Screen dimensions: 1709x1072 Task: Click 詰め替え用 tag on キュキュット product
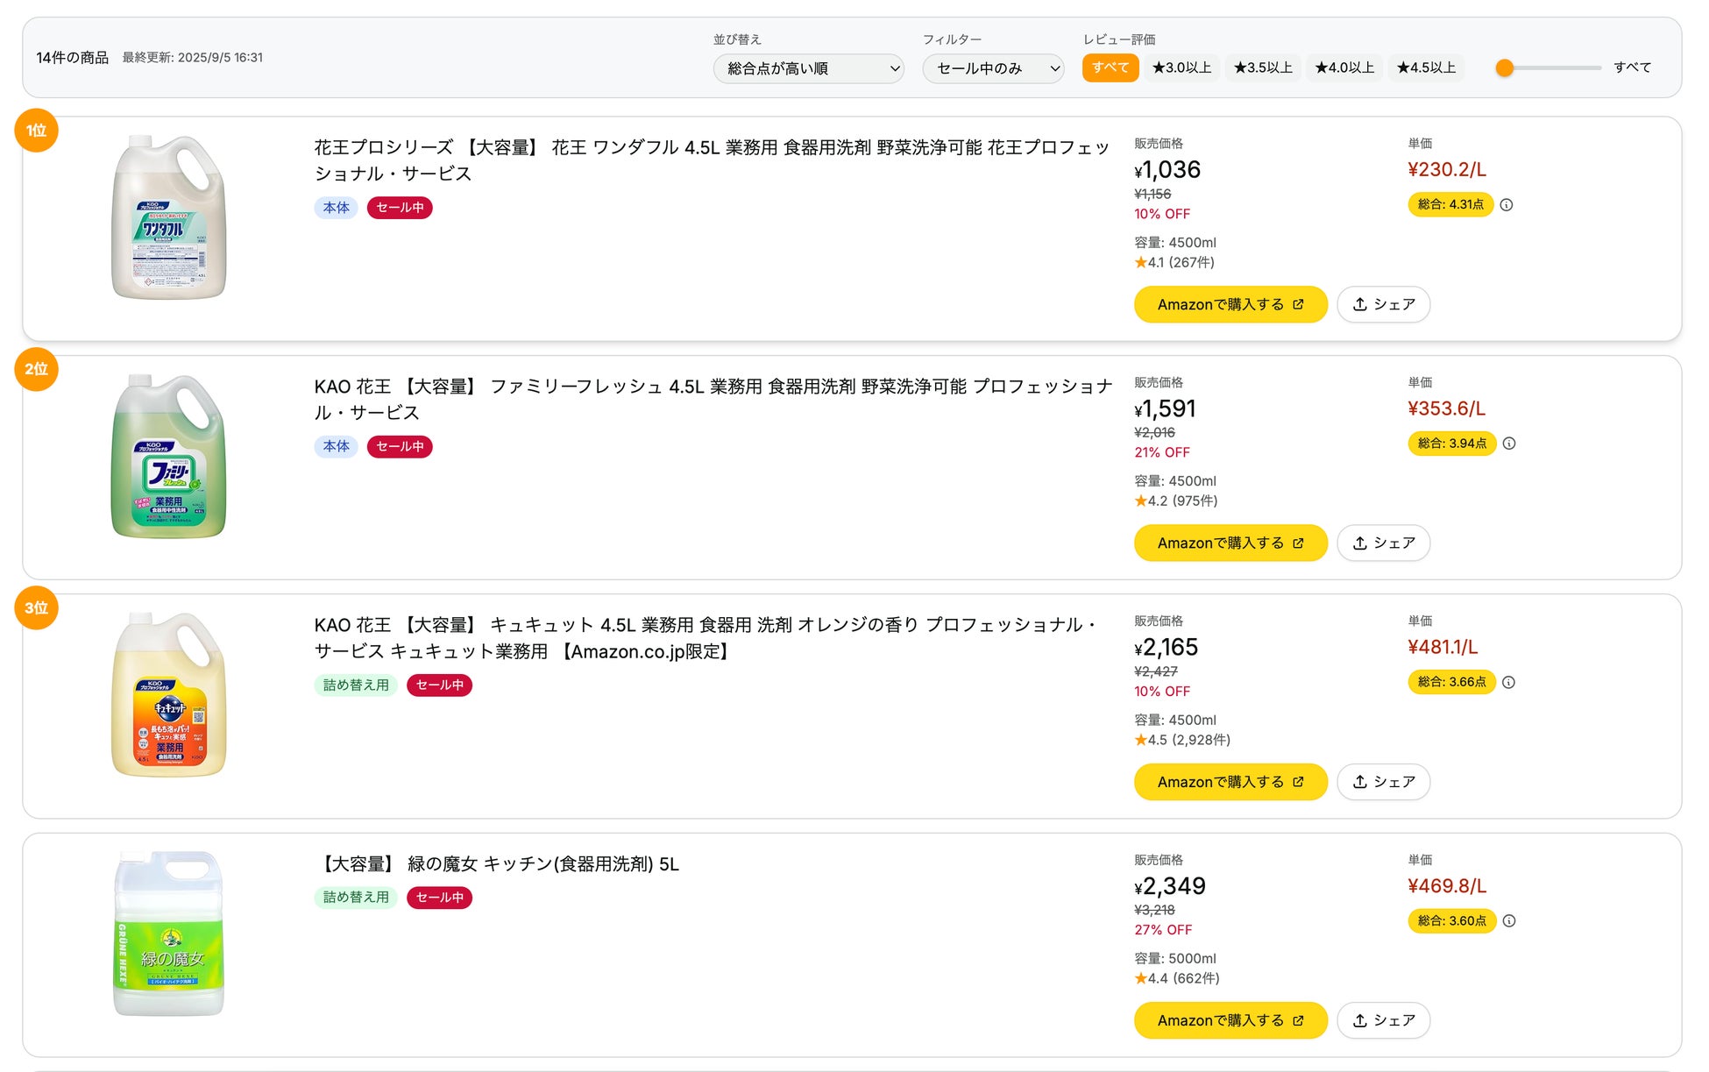(356, 685)
